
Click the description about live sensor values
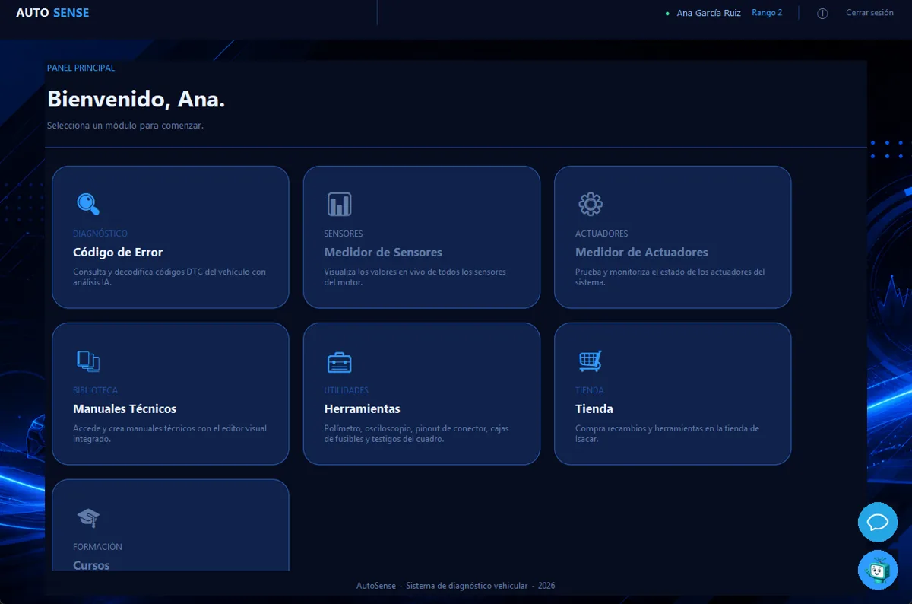click(x=415, y=277)
